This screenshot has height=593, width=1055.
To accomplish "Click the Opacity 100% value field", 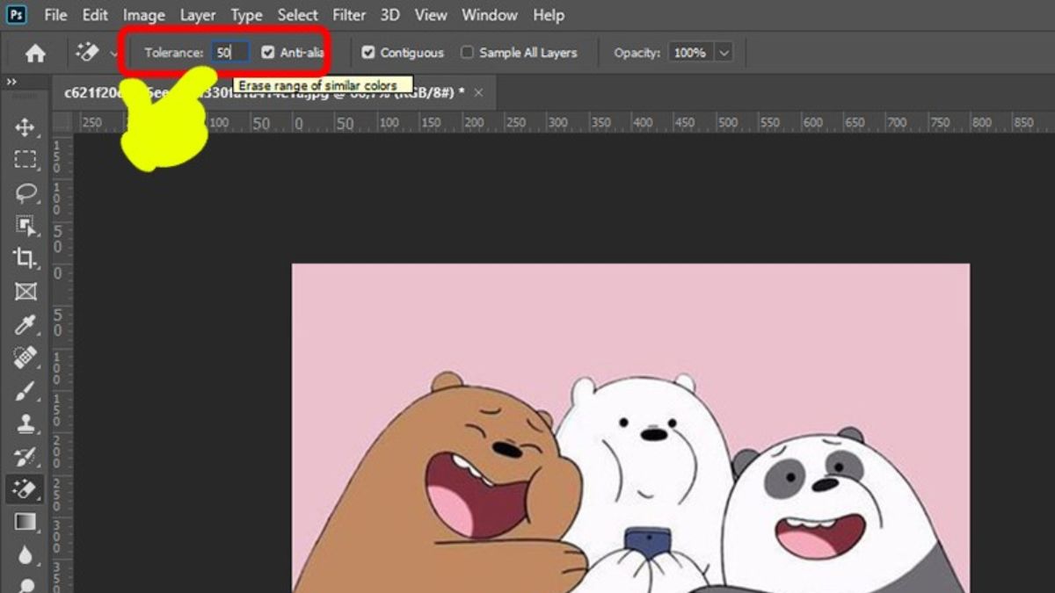I will click(690, 53).
